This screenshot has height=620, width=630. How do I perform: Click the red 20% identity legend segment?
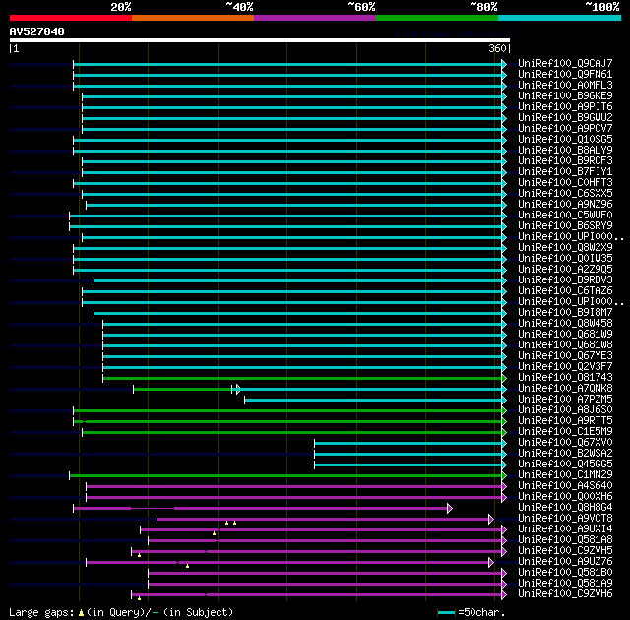tap(71, 18)
